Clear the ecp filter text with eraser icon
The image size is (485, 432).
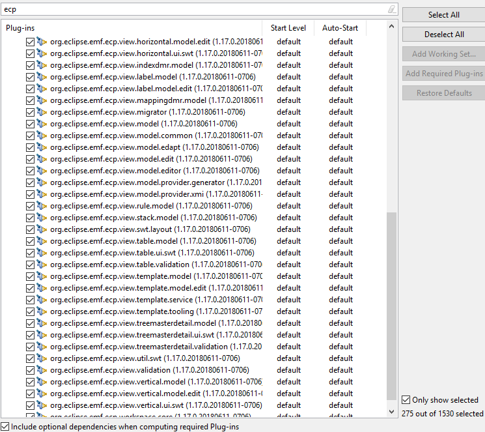[x=392, y=9]
